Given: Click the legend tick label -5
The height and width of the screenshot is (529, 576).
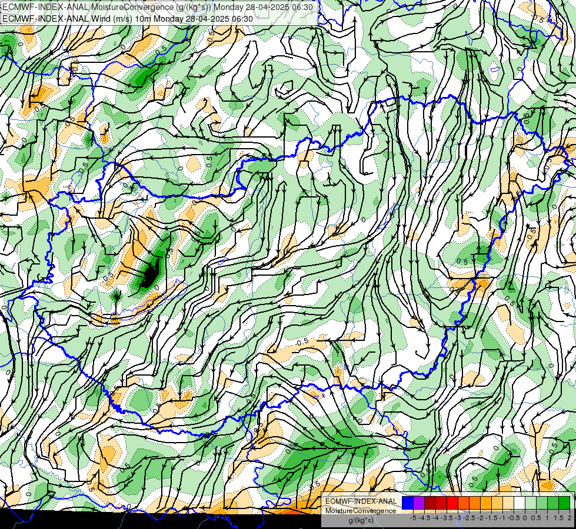Looking at the screenshot, I should [x=413, y=518].
